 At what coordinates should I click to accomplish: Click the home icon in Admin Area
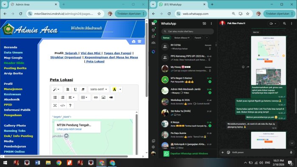(134, 42)
